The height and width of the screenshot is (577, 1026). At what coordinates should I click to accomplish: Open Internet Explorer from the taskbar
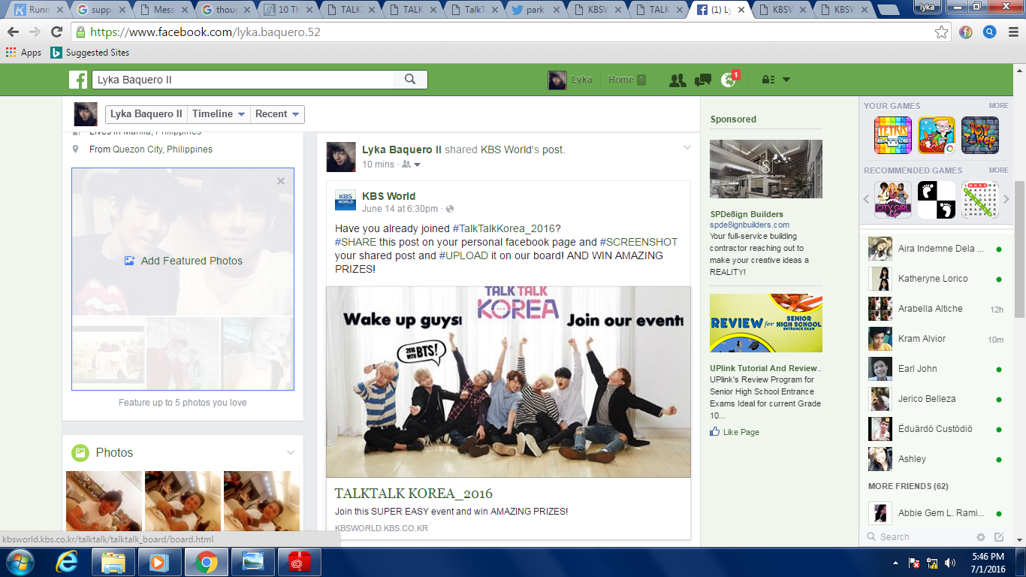click(67, 562)
